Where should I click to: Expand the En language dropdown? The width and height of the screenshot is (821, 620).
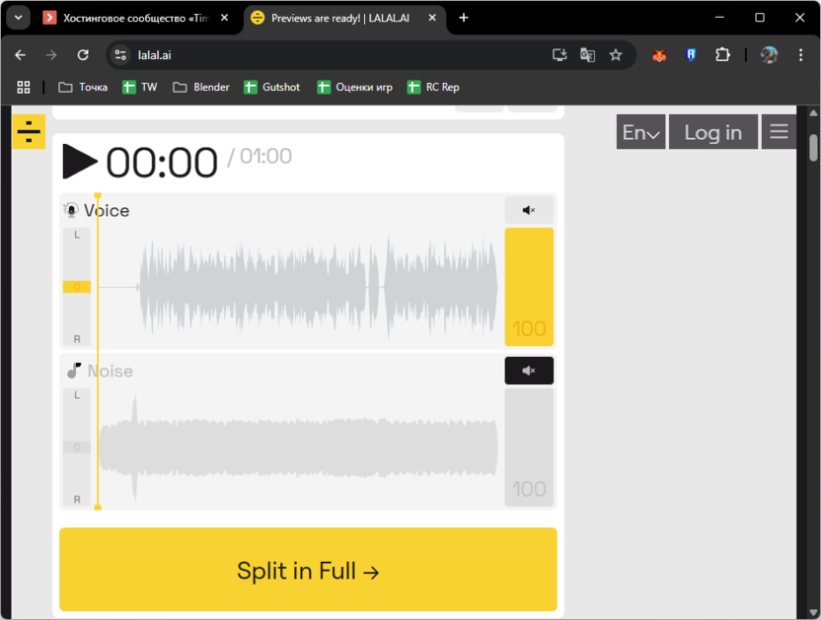(641, 132)
